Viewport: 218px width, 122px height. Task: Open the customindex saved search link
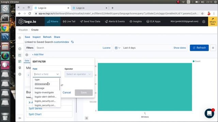(61, 42)
